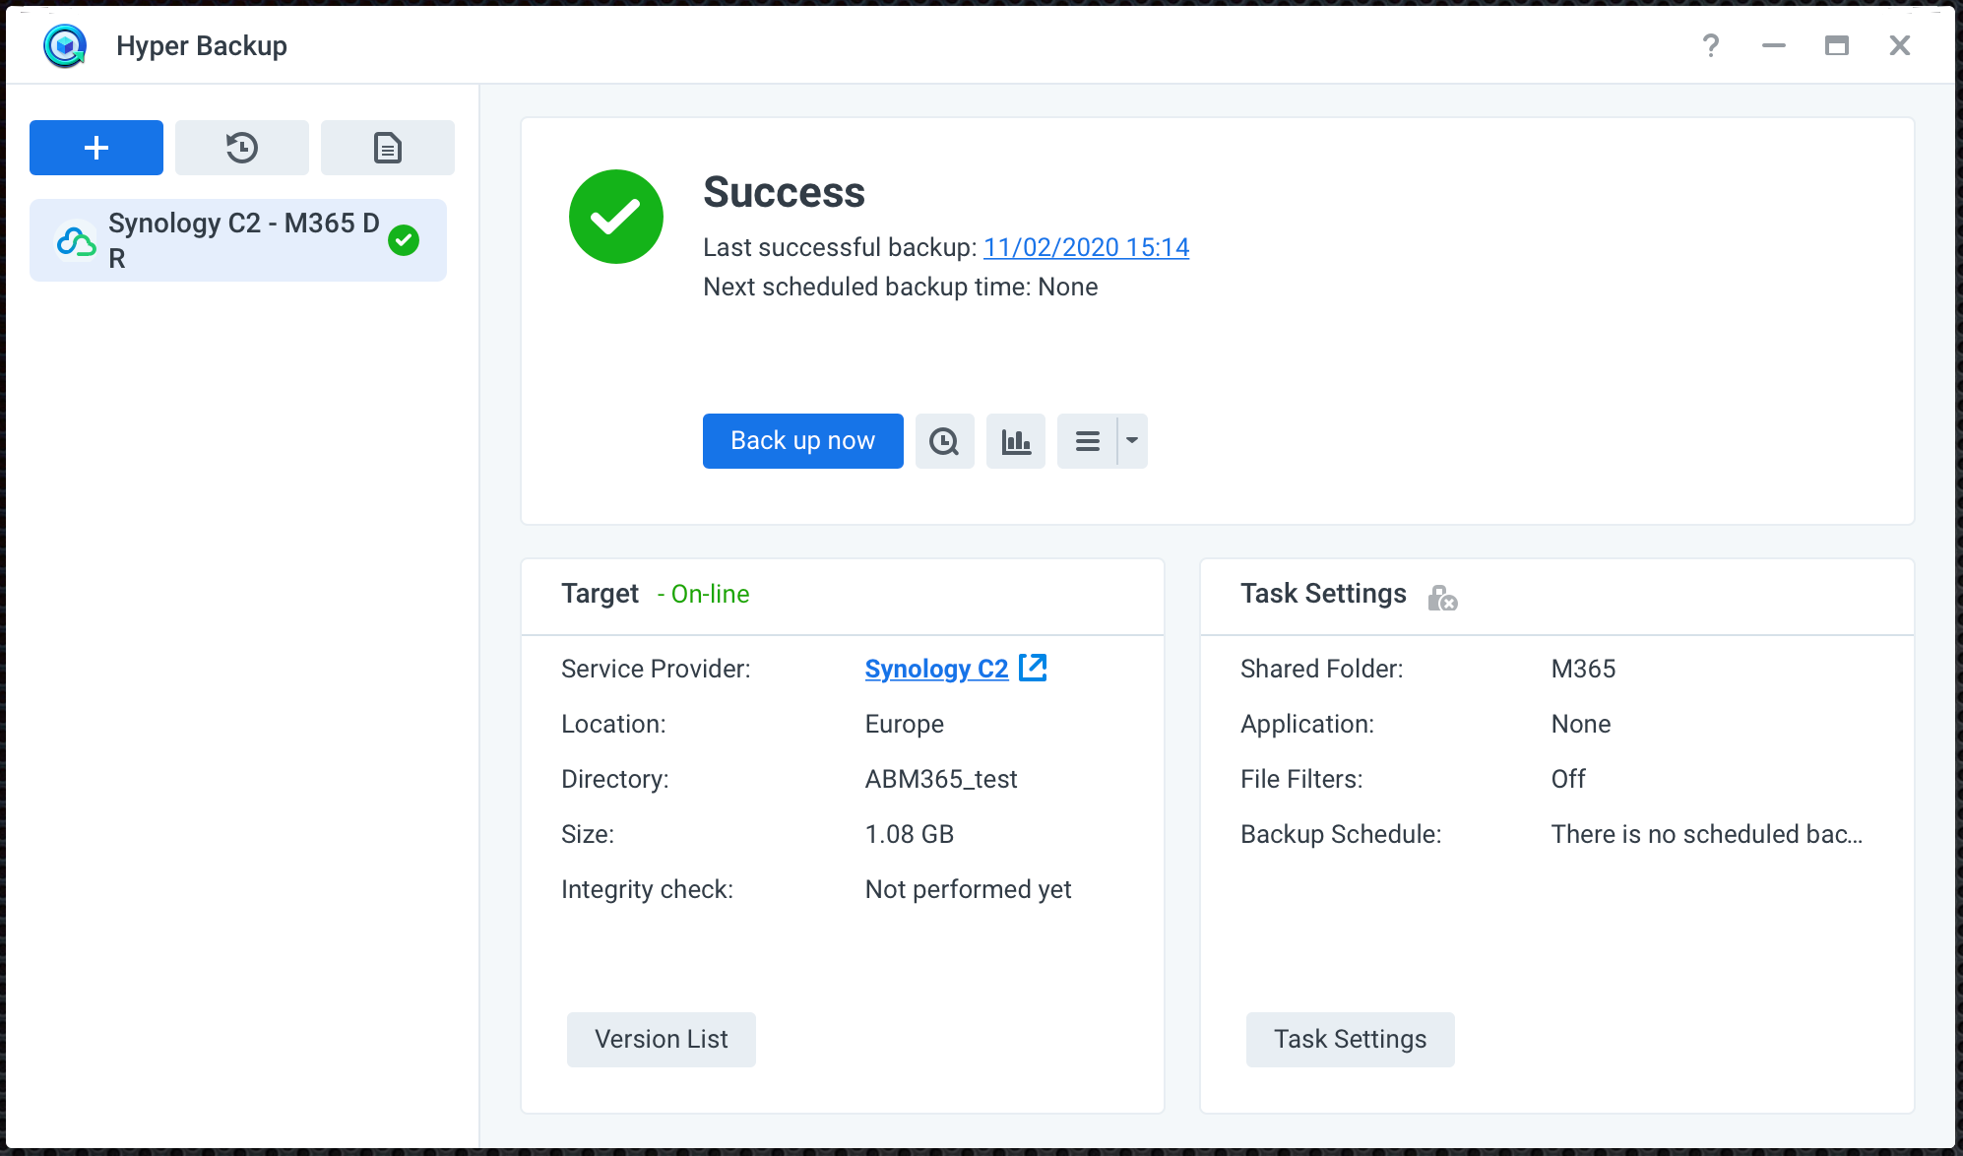Minimize the Hyper Backup window

[x=1774, y=45]
